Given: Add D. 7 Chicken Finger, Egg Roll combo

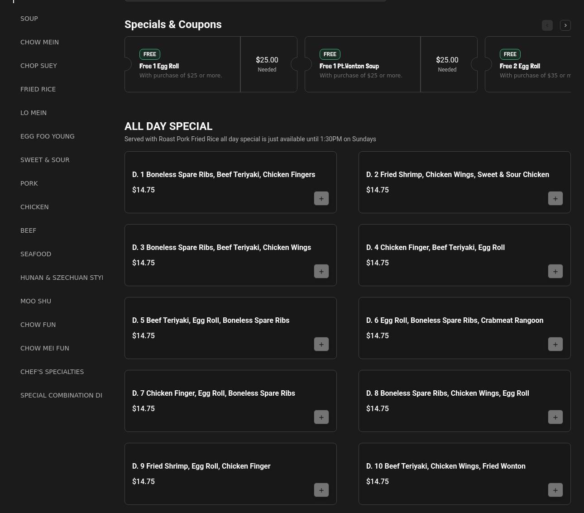Looking at the screenshot, I should tap(321, 417).
